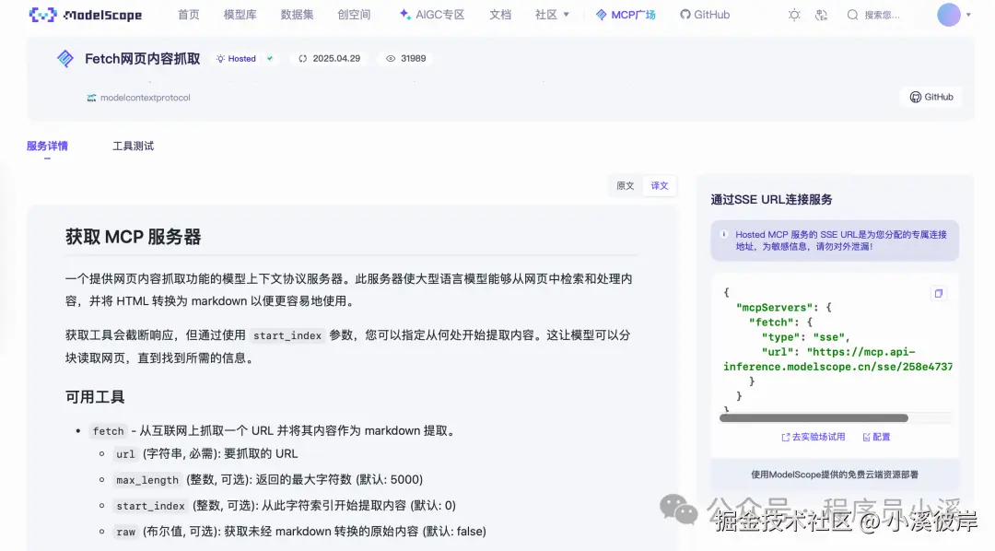The height and width of the screenshot is (551, 995).
Task: Click the 获取 MCP 服务器 heading
Action: point(134,237)
